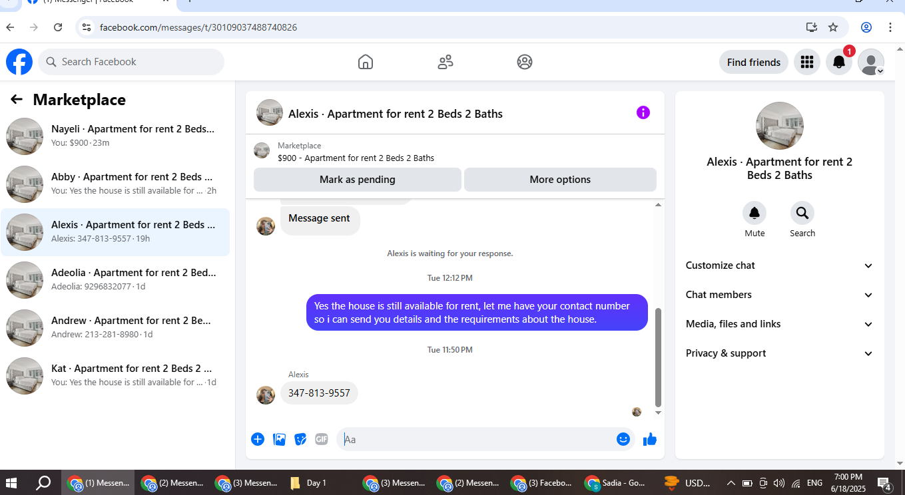
Task: Mute the Alexis conversation
Action: [x=754, y=213]
